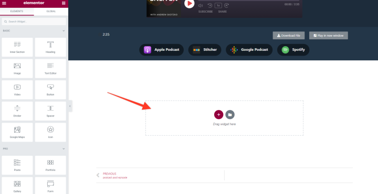Open the template library folder button
The height and width of the screenshot is (194, 378).
[230, 115]
